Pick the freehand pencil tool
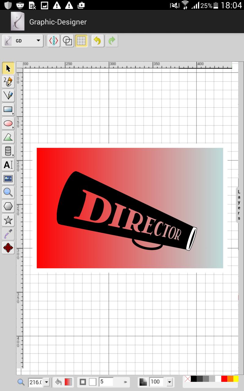244x391 pixels. pos(8,82)
